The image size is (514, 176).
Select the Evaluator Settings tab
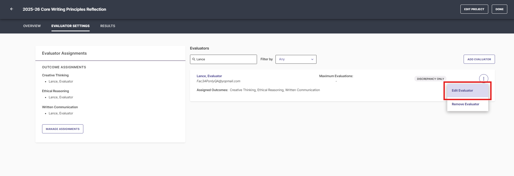point(70,26)
